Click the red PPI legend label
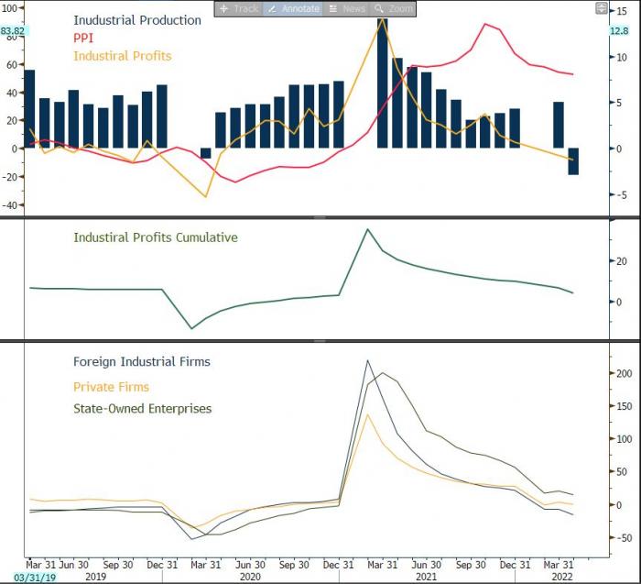Screen dimensions: 641x584 tap(83, 39)
